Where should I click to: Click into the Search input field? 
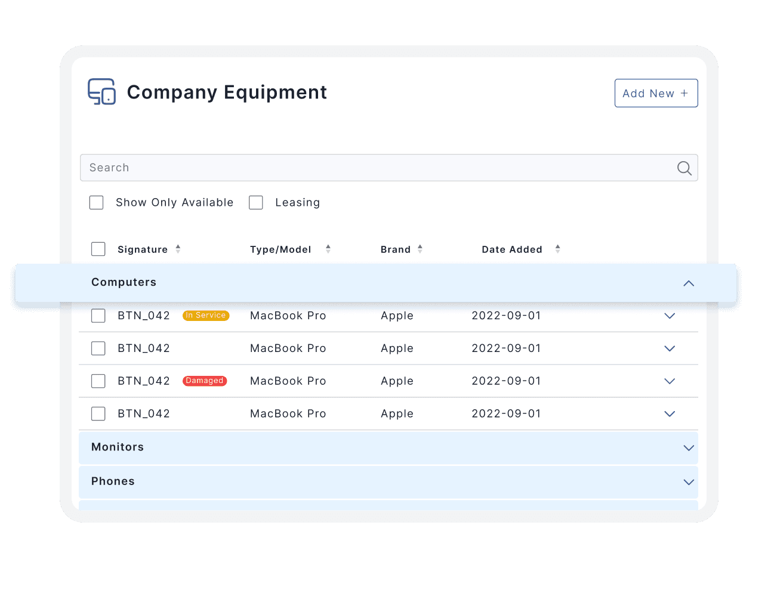click(376, 168)
